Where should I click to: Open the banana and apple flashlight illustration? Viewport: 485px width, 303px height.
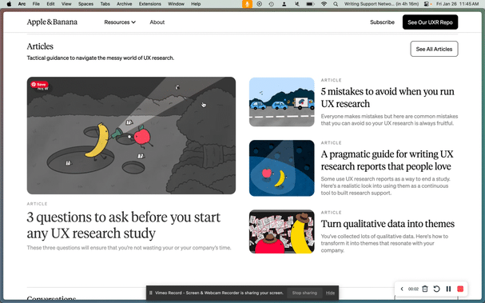[131, 136]
